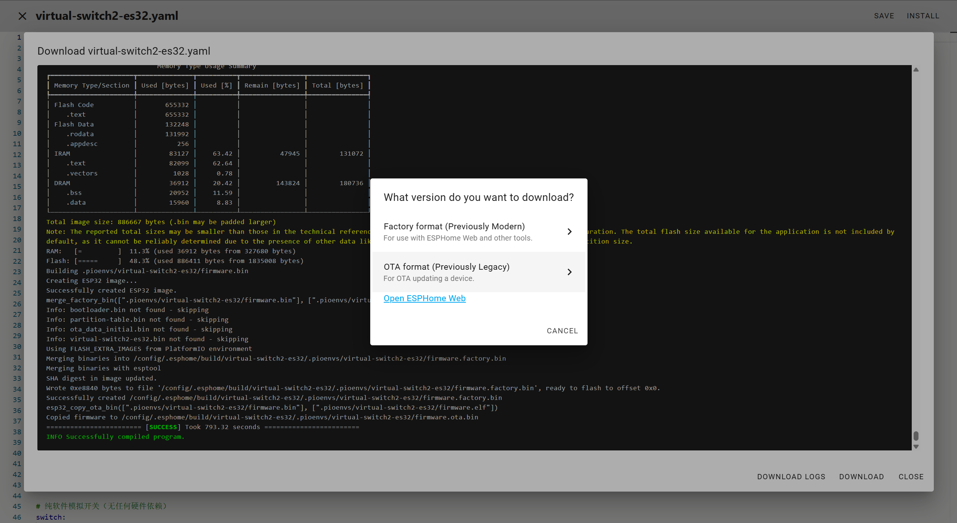Click SAVE in the top bar
The width and height of the screenshot is (957, 523).
[884, 16]
